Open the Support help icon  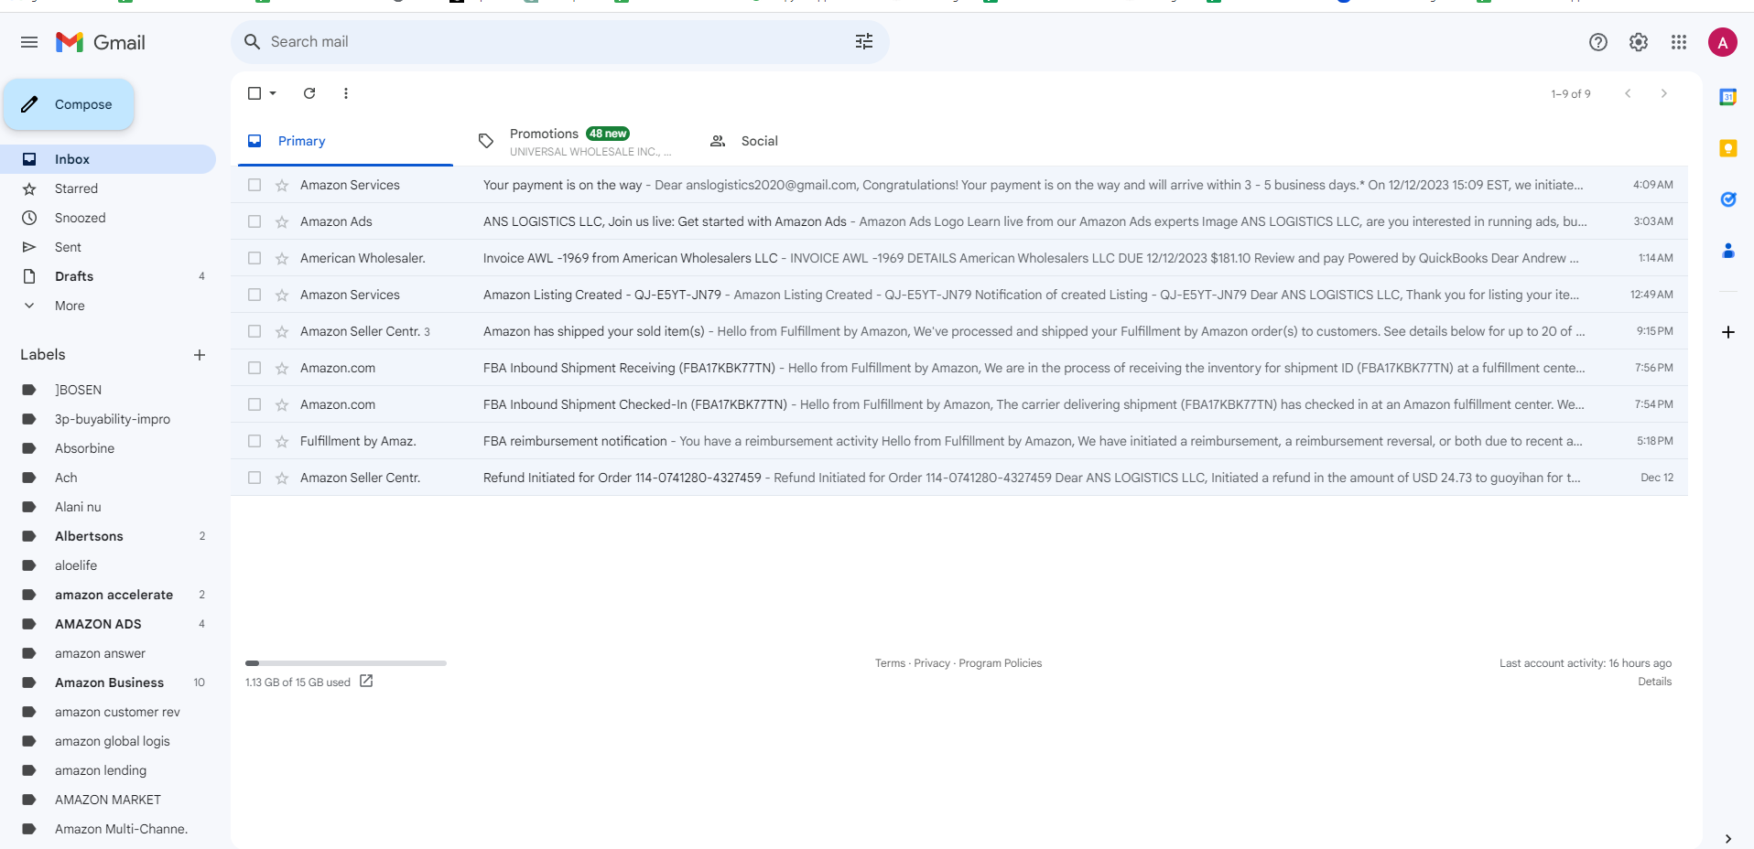tap(1598, 42)
